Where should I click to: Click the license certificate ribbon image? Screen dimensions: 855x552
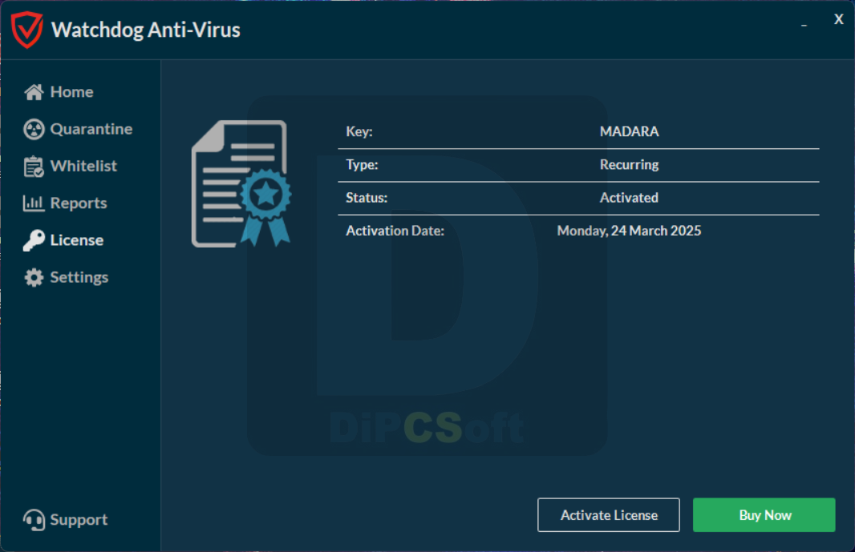(x=241, y=183)
